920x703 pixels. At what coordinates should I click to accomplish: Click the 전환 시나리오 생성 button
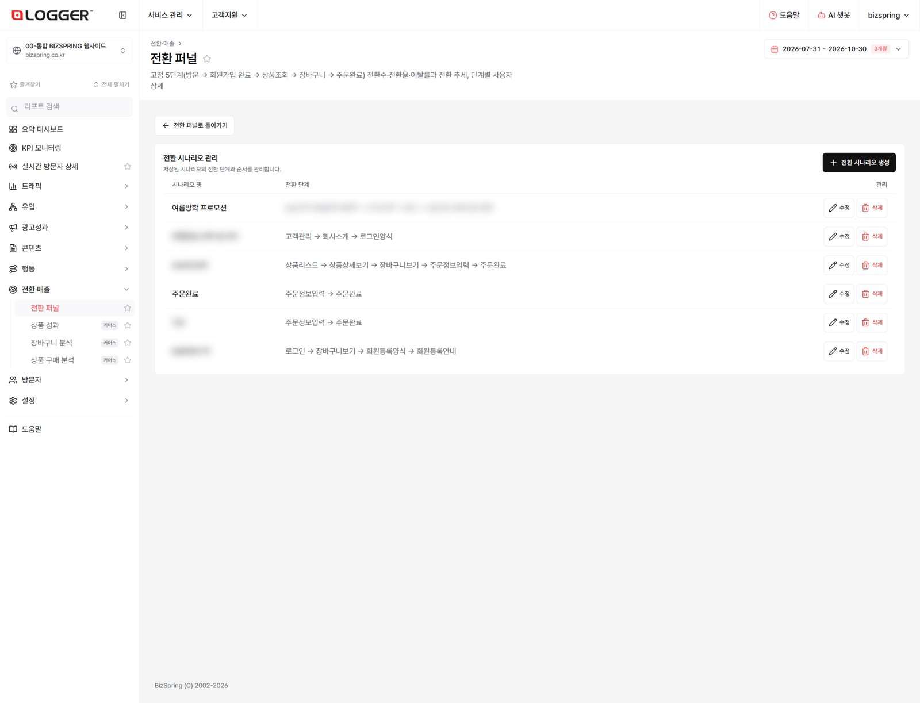[x=859, y=163]
